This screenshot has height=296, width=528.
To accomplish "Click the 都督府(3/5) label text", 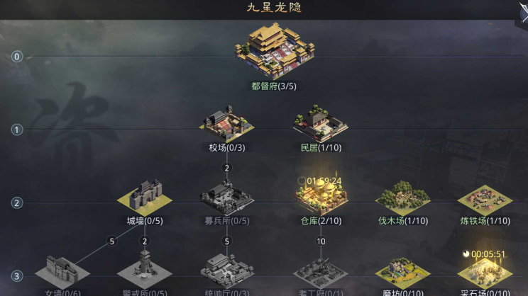I will [x=274, y=86].
